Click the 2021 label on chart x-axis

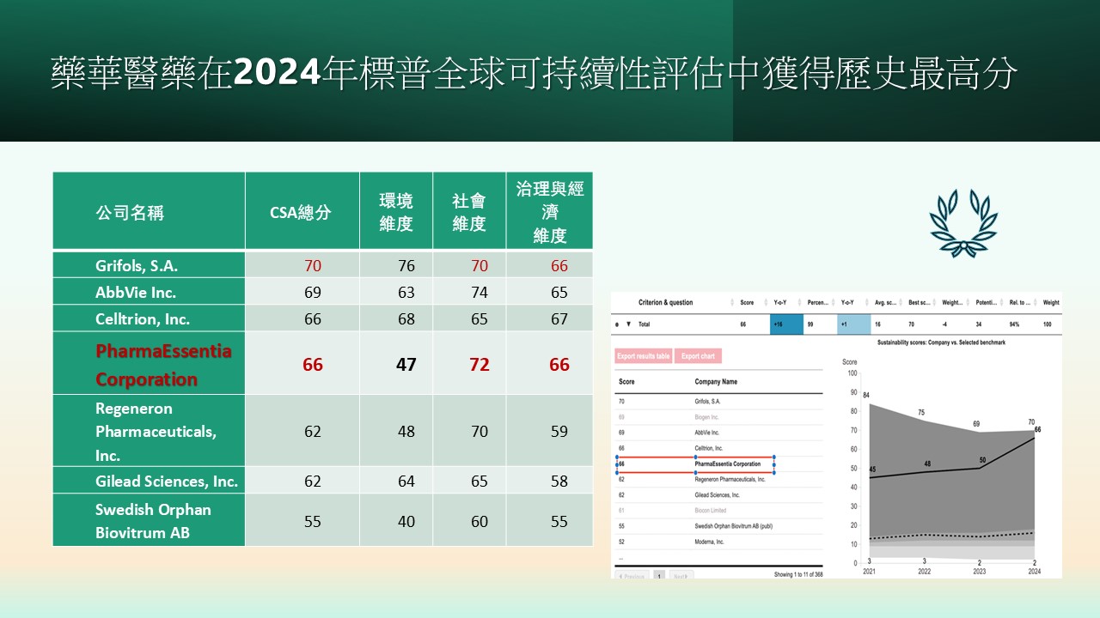871,572
